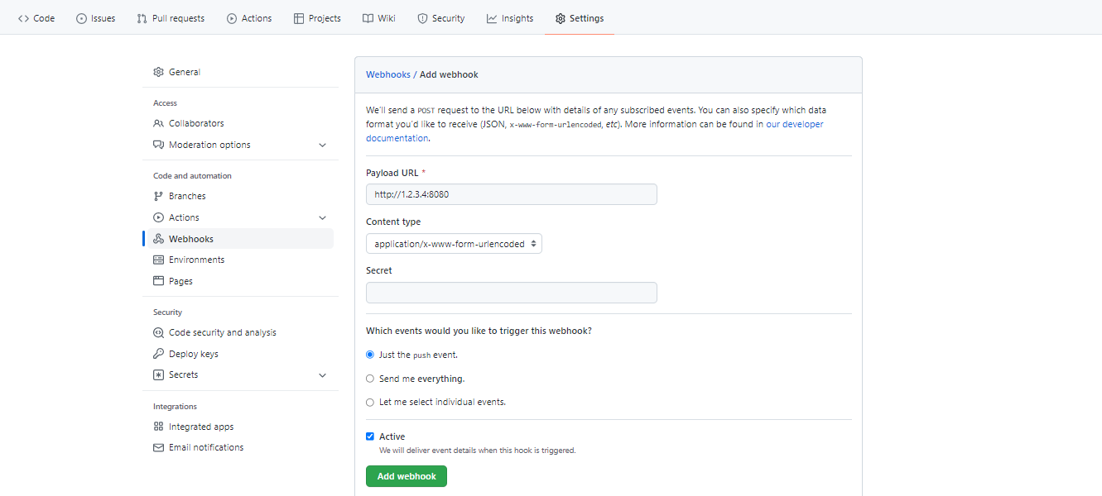Viewport: 1102px width, 496px height.
Task: Click into the Secret input field
Action: (512, 293)
